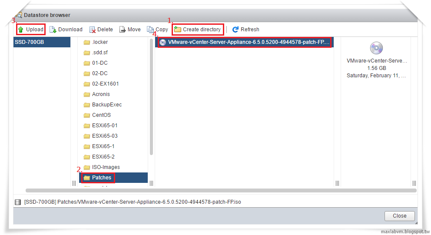The width and height of the screenshot is (431, 235).
Task: Click the file path text in the status bar
Action: pos(133,202)
